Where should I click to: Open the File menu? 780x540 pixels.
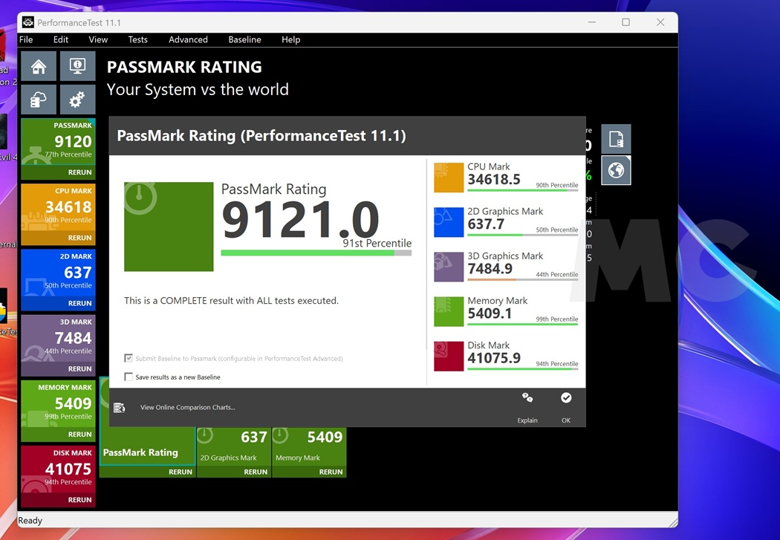(26, 39)
